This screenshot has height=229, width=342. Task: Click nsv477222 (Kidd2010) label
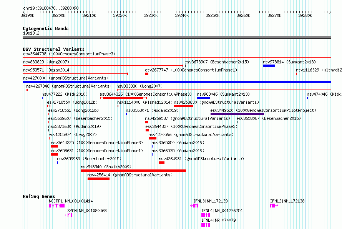[x=64, y=94]
